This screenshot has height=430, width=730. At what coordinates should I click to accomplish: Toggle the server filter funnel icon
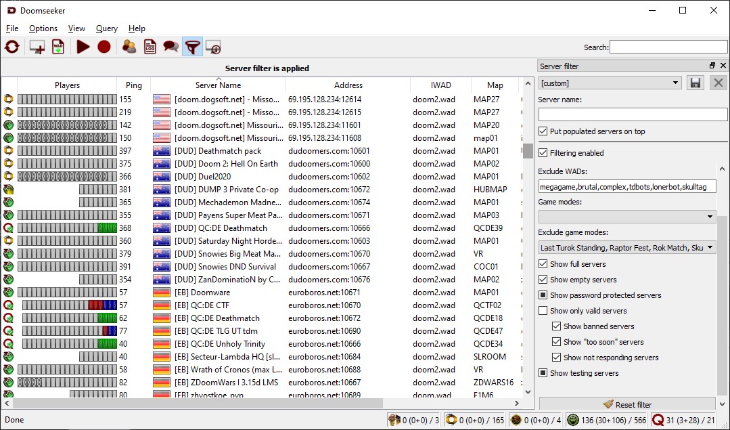point(192,47)
